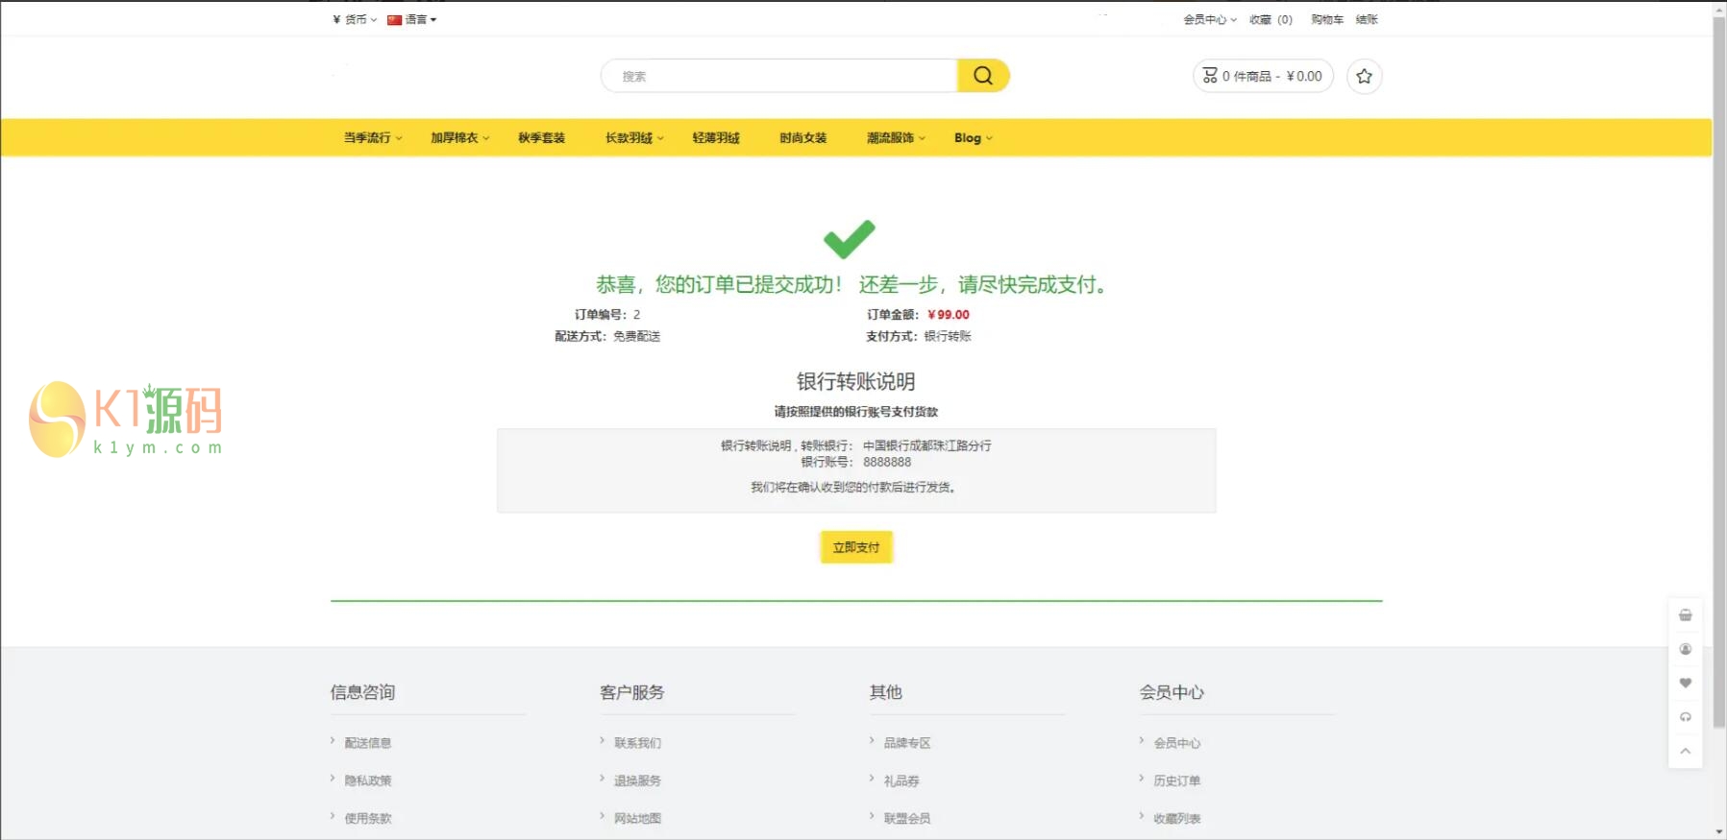This screenshot has width=1727, height=840.
Task: Open 使用条款 footer link
Action: 368,818
